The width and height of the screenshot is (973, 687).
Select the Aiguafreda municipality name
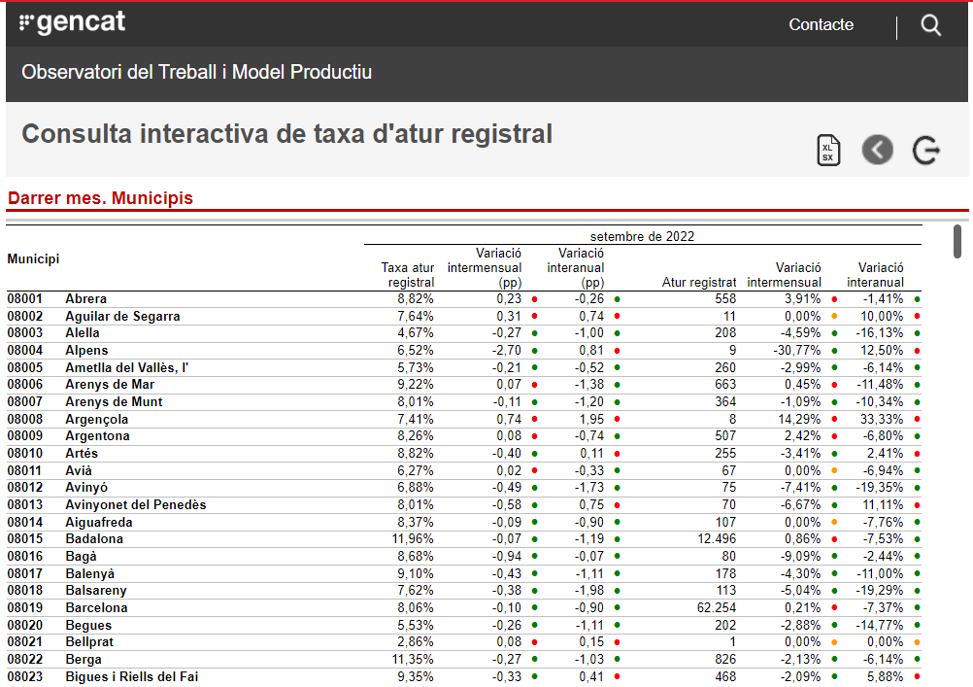(99, 523)
